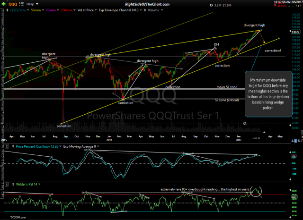
Task: Click the red down arrow price change icon
Action: [275, 5]
